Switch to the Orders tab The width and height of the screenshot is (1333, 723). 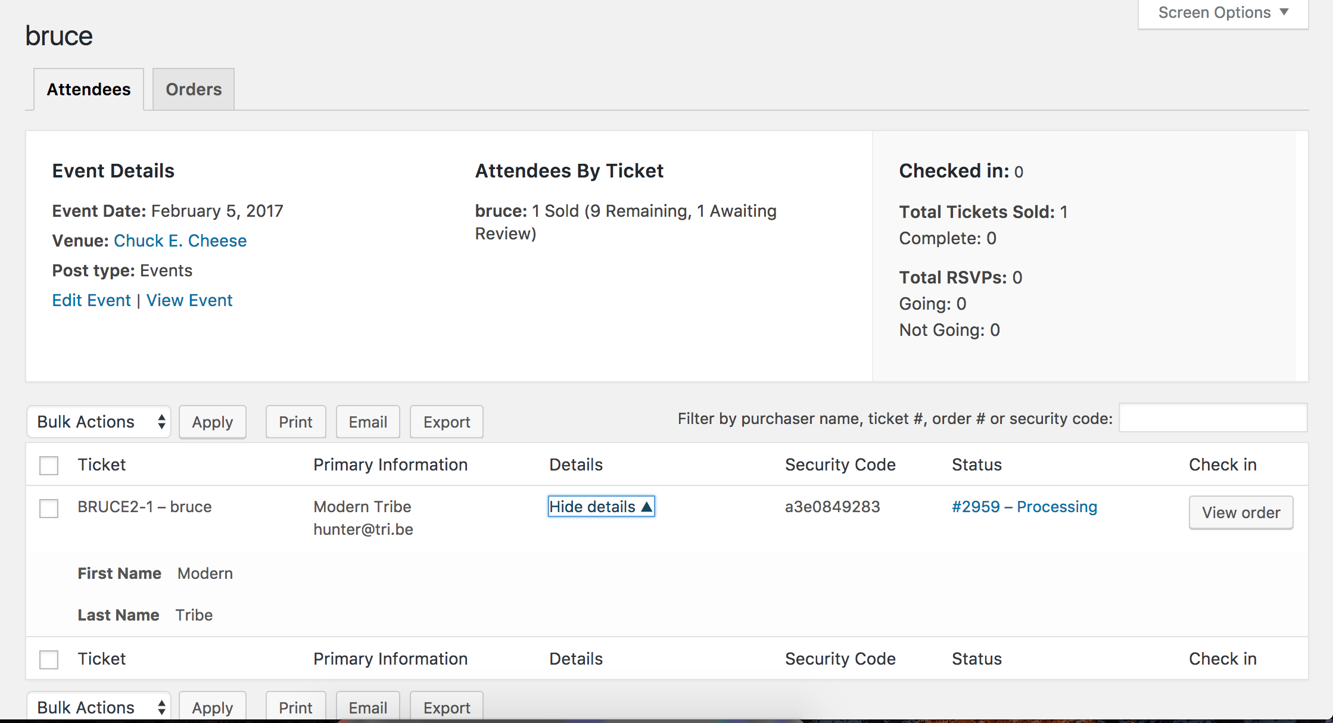[x=194, y=89]
